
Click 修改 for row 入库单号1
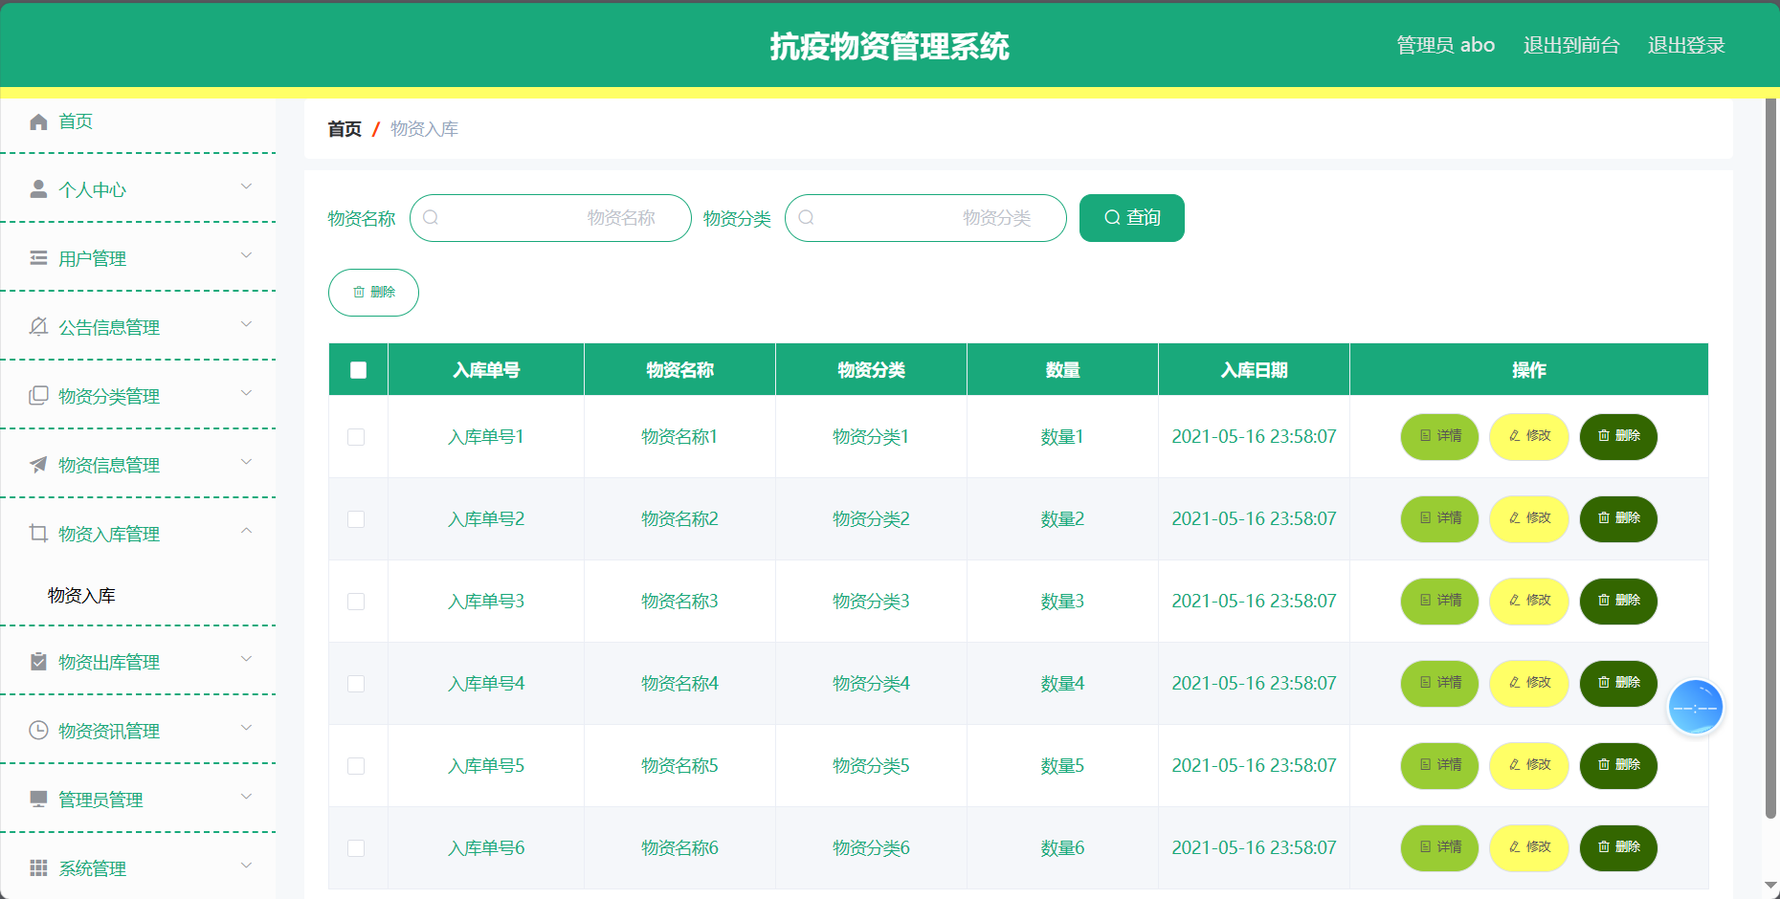(1529, 437)
